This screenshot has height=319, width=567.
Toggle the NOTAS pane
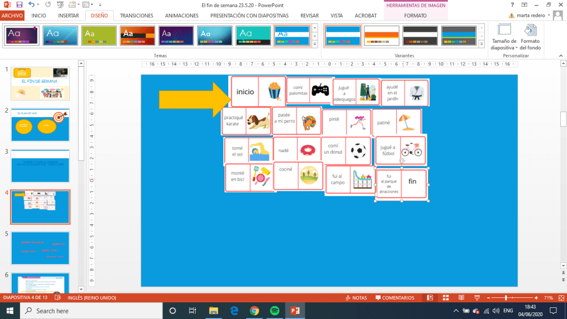[x=355, y=298]
